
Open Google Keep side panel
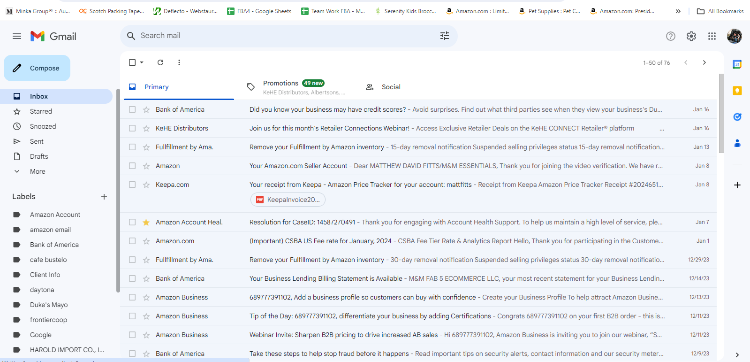737,91
